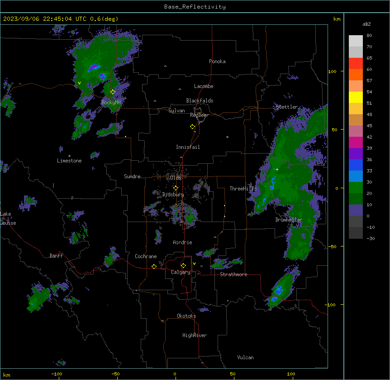Click the yellow diamond marker below Cochrane

[154, 266]
